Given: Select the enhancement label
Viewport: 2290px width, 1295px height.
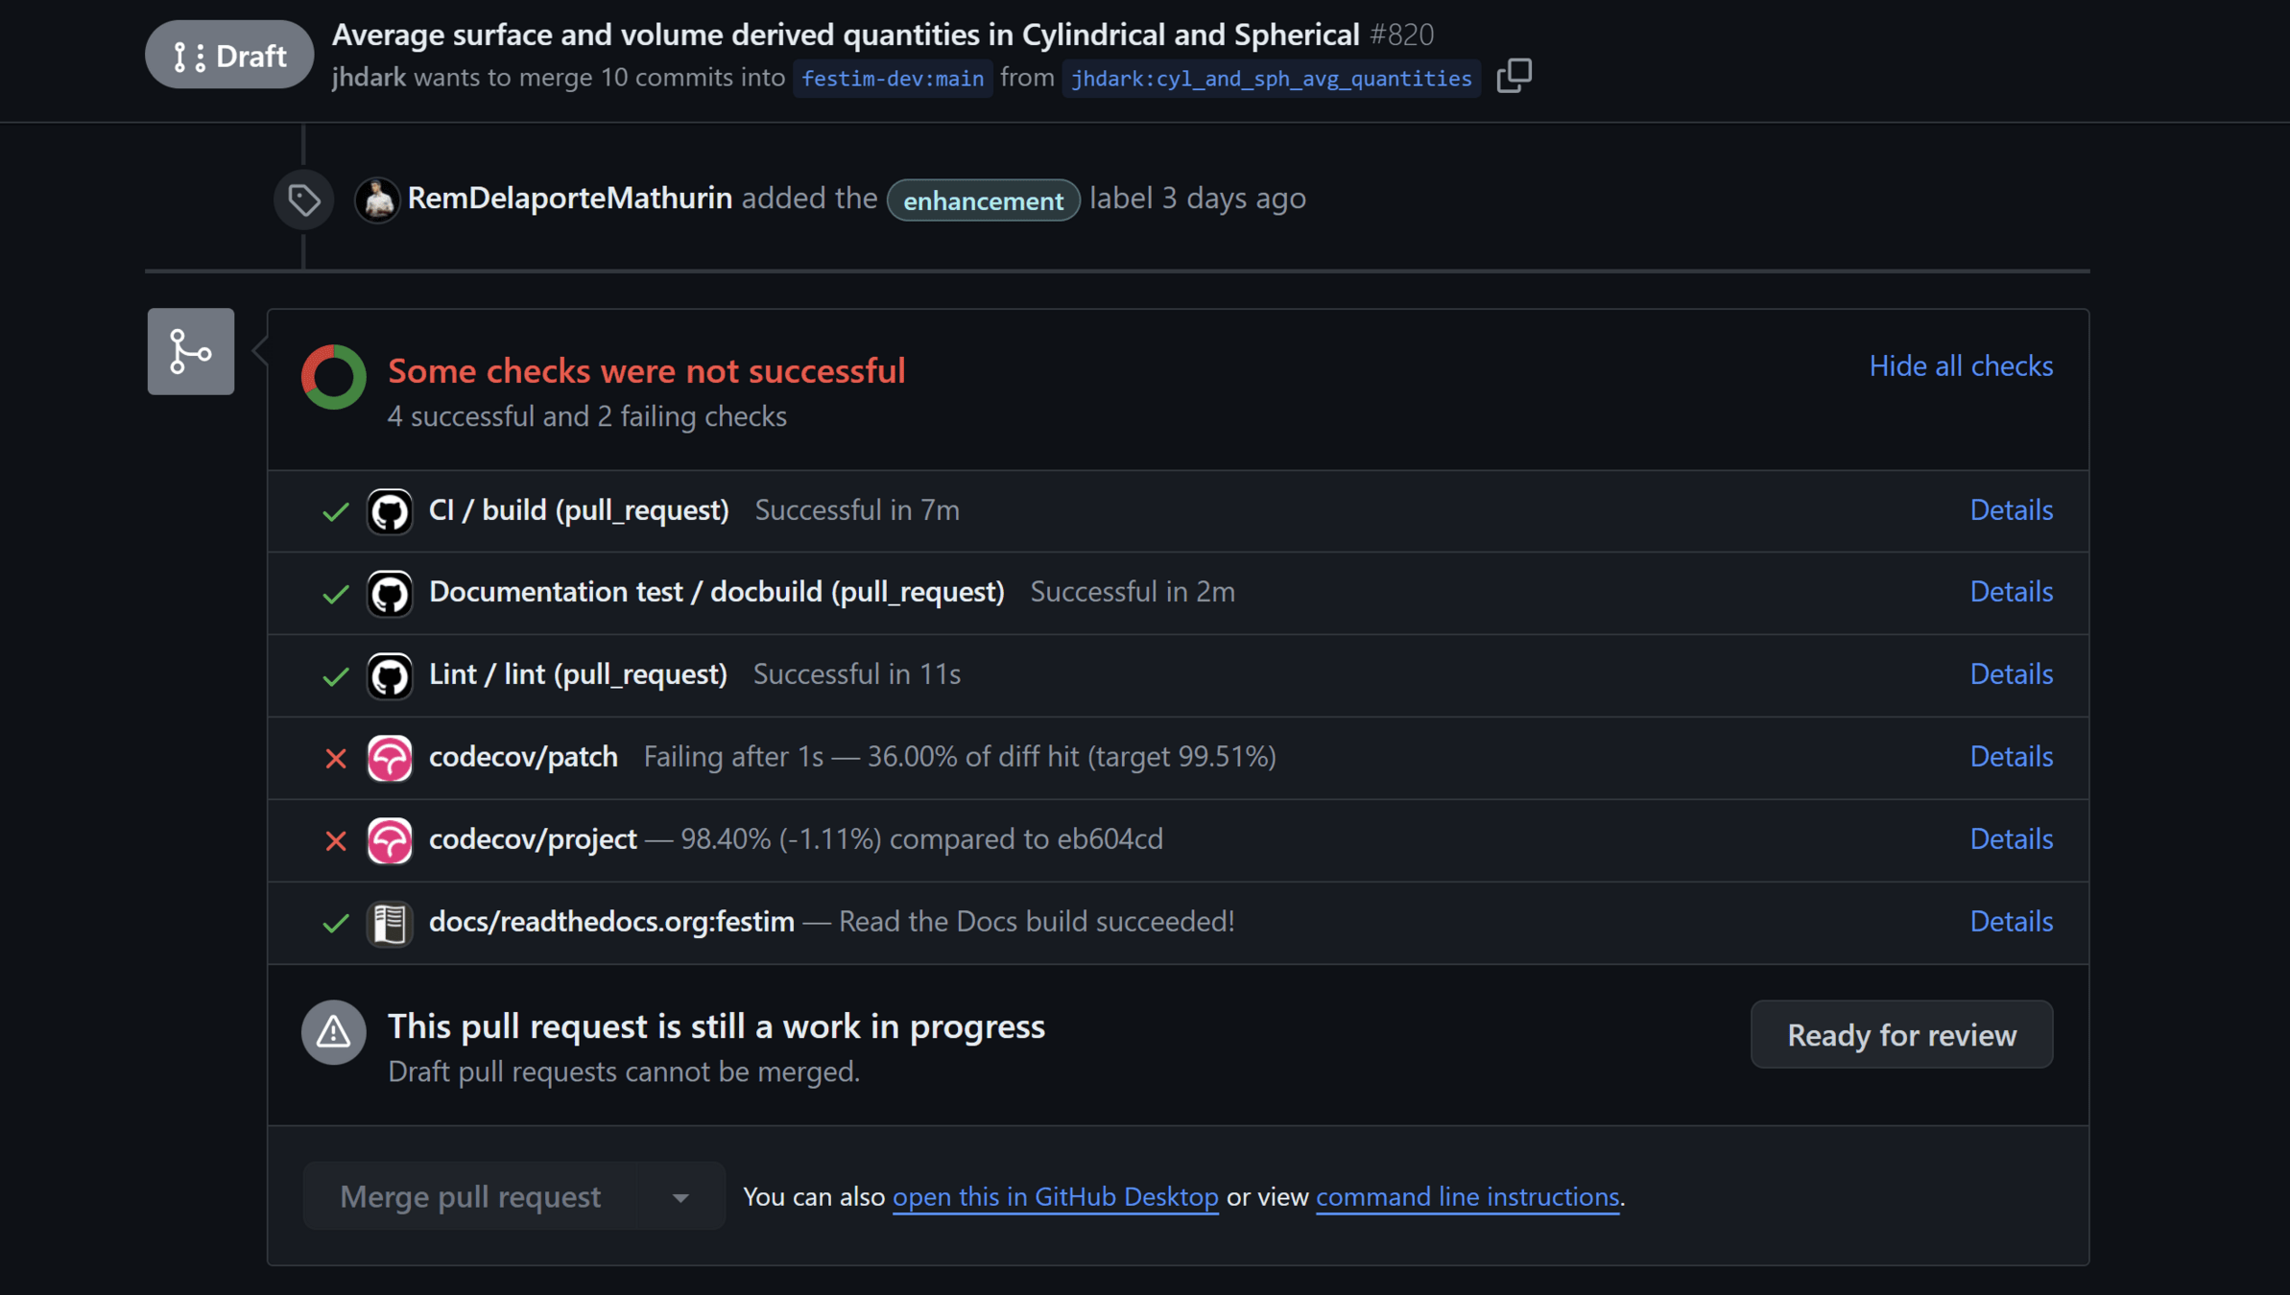Looking at the screenshot, I should coord(983,200).
